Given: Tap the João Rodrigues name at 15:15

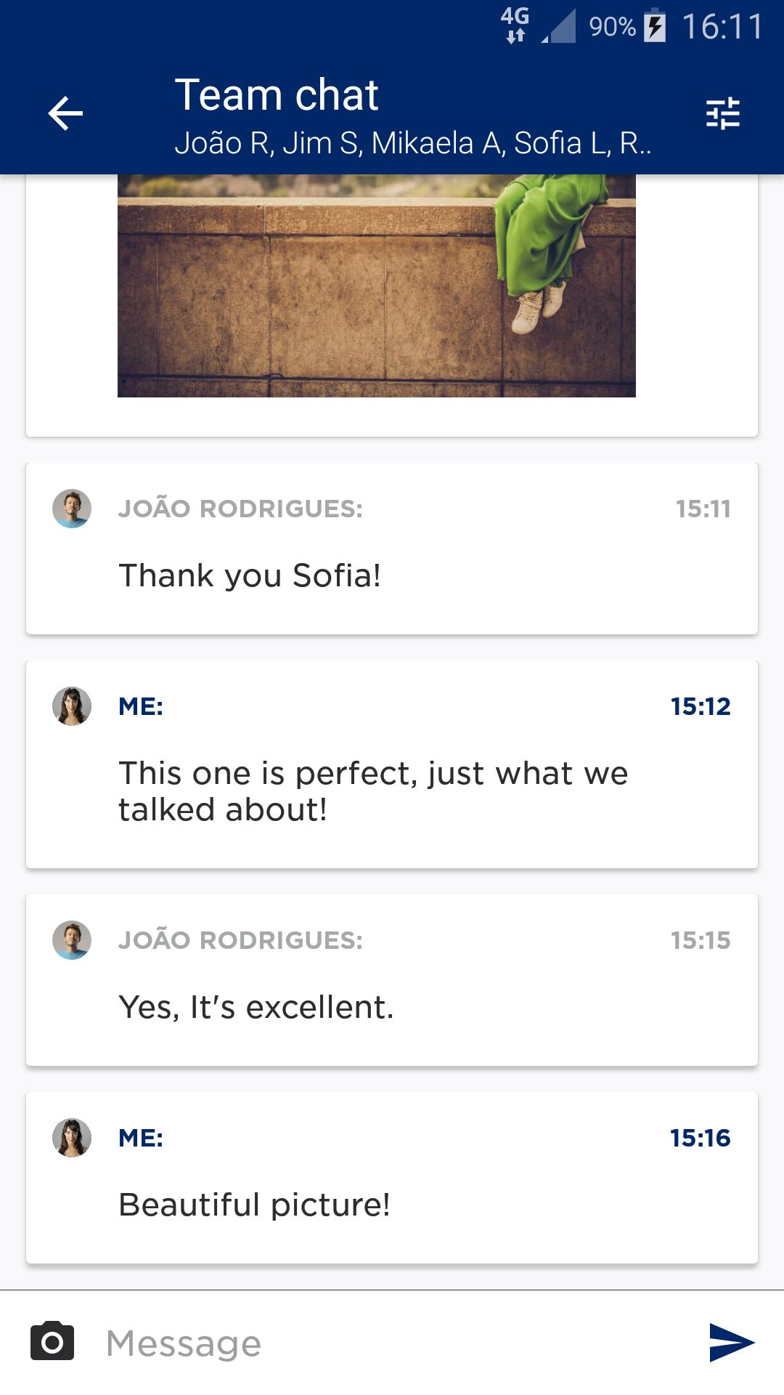Looking at the screenshot, I should pos(240,940).
